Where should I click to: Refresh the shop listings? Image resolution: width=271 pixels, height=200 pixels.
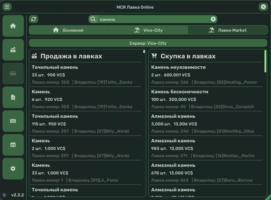click(34, 19)
